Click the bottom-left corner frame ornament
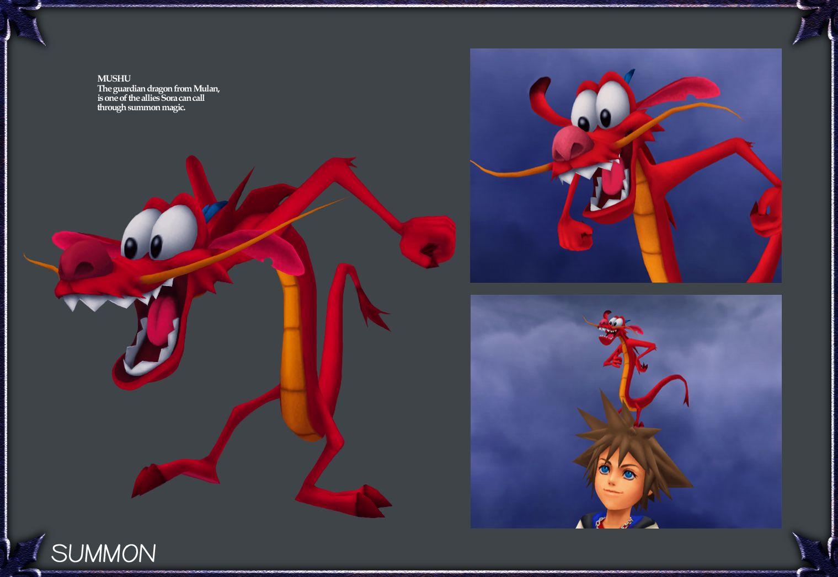Image resolution: width=838 pixels, height=577 pixels. pos(22,553)
